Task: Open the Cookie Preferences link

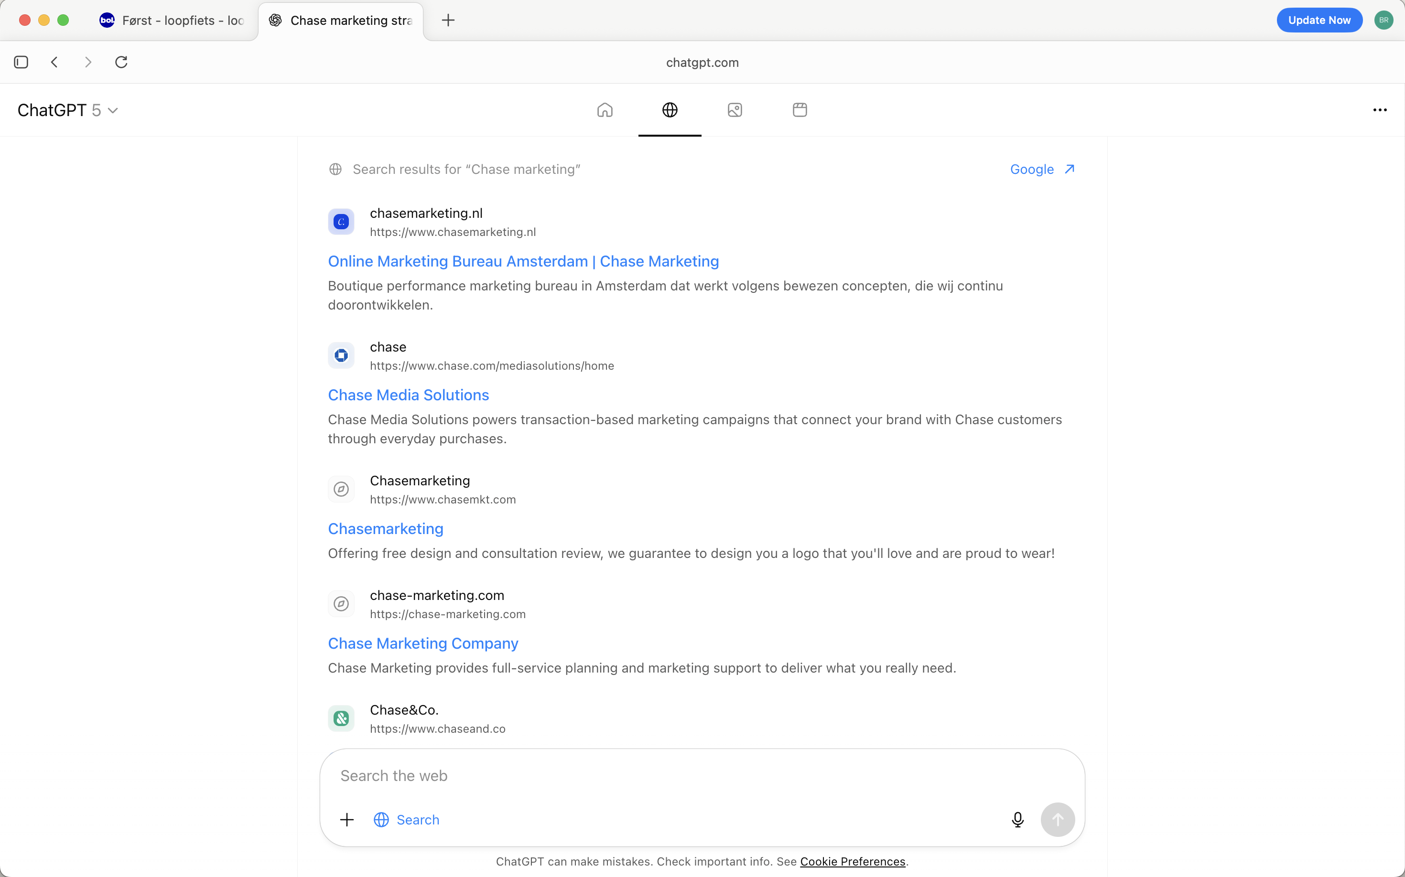Action: coord(852,861)
